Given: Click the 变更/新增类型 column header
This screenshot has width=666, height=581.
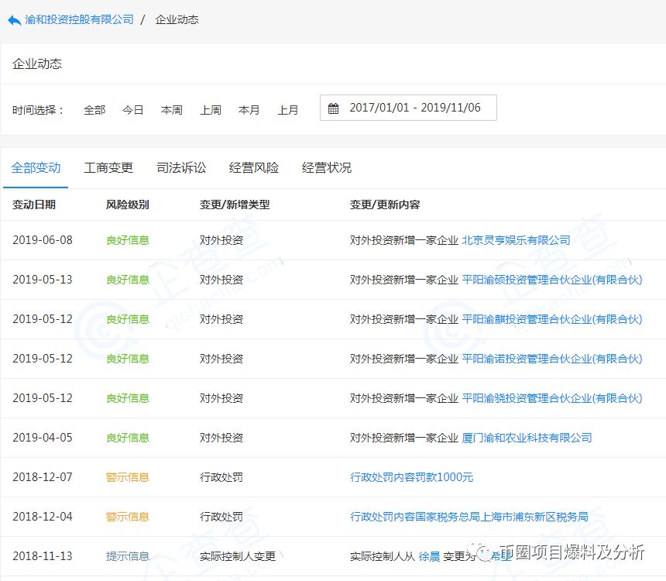Looking at the screenshot, I should [235, 205].
